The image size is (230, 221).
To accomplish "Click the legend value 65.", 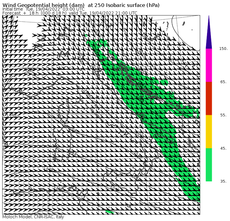I will (x=223, y=82).
